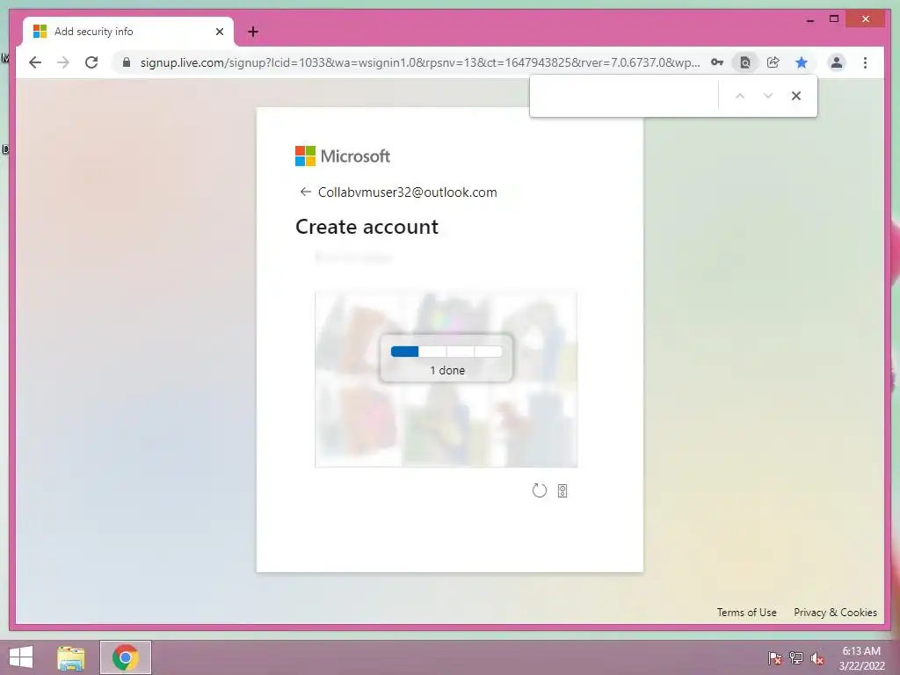Open Chrome three-dot menu
Screen dimensions: 900x675
click(865, 62)
